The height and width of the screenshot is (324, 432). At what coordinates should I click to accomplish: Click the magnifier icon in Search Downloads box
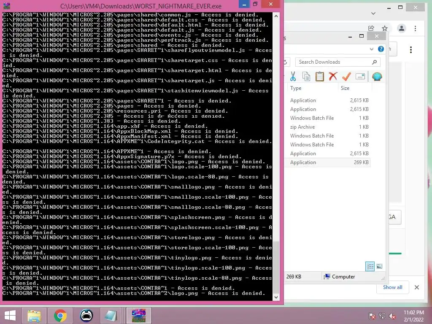pos(374,62)
